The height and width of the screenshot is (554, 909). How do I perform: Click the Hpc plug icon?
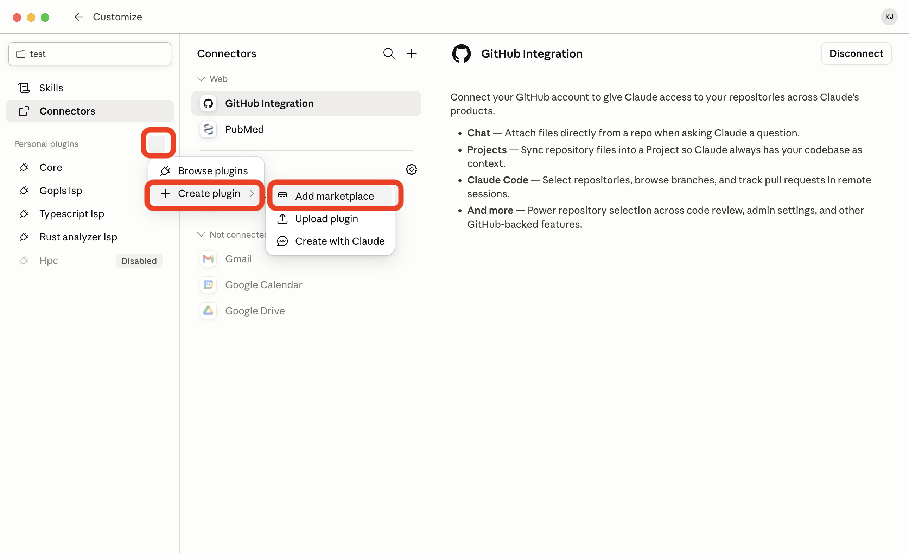tap(24, 260)
